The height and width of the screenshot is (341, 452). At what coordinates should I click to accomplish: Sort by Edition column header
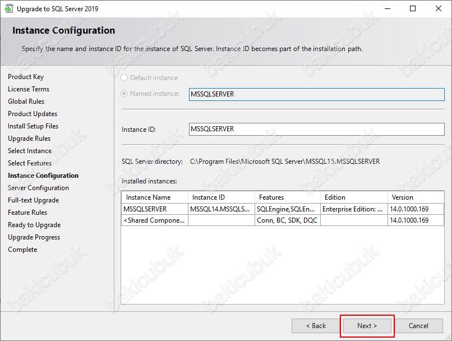(354, 197)
